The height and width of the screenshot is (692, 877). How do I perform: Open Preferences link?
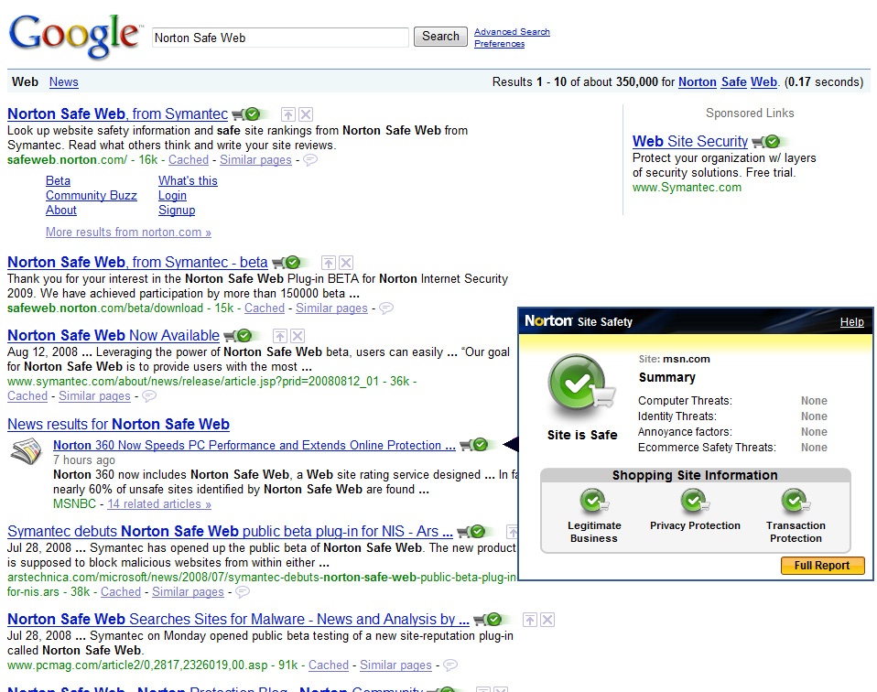(500, 44)
